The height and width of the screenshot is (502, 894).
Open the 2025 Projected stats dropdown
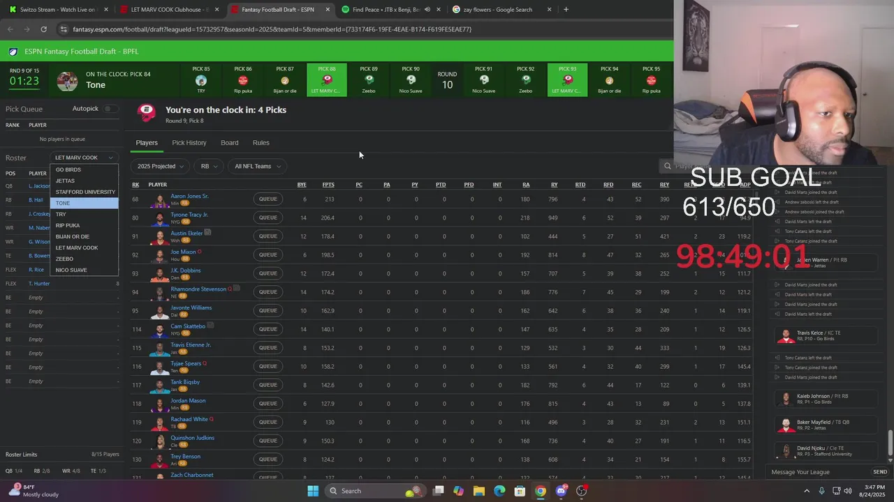point(161,166)
